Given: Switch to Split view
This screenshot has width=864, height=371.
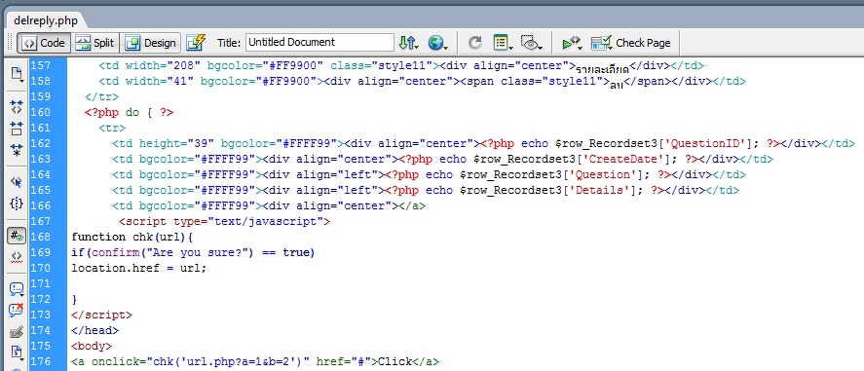Looking at the screenshot, I should click(94, 43).
